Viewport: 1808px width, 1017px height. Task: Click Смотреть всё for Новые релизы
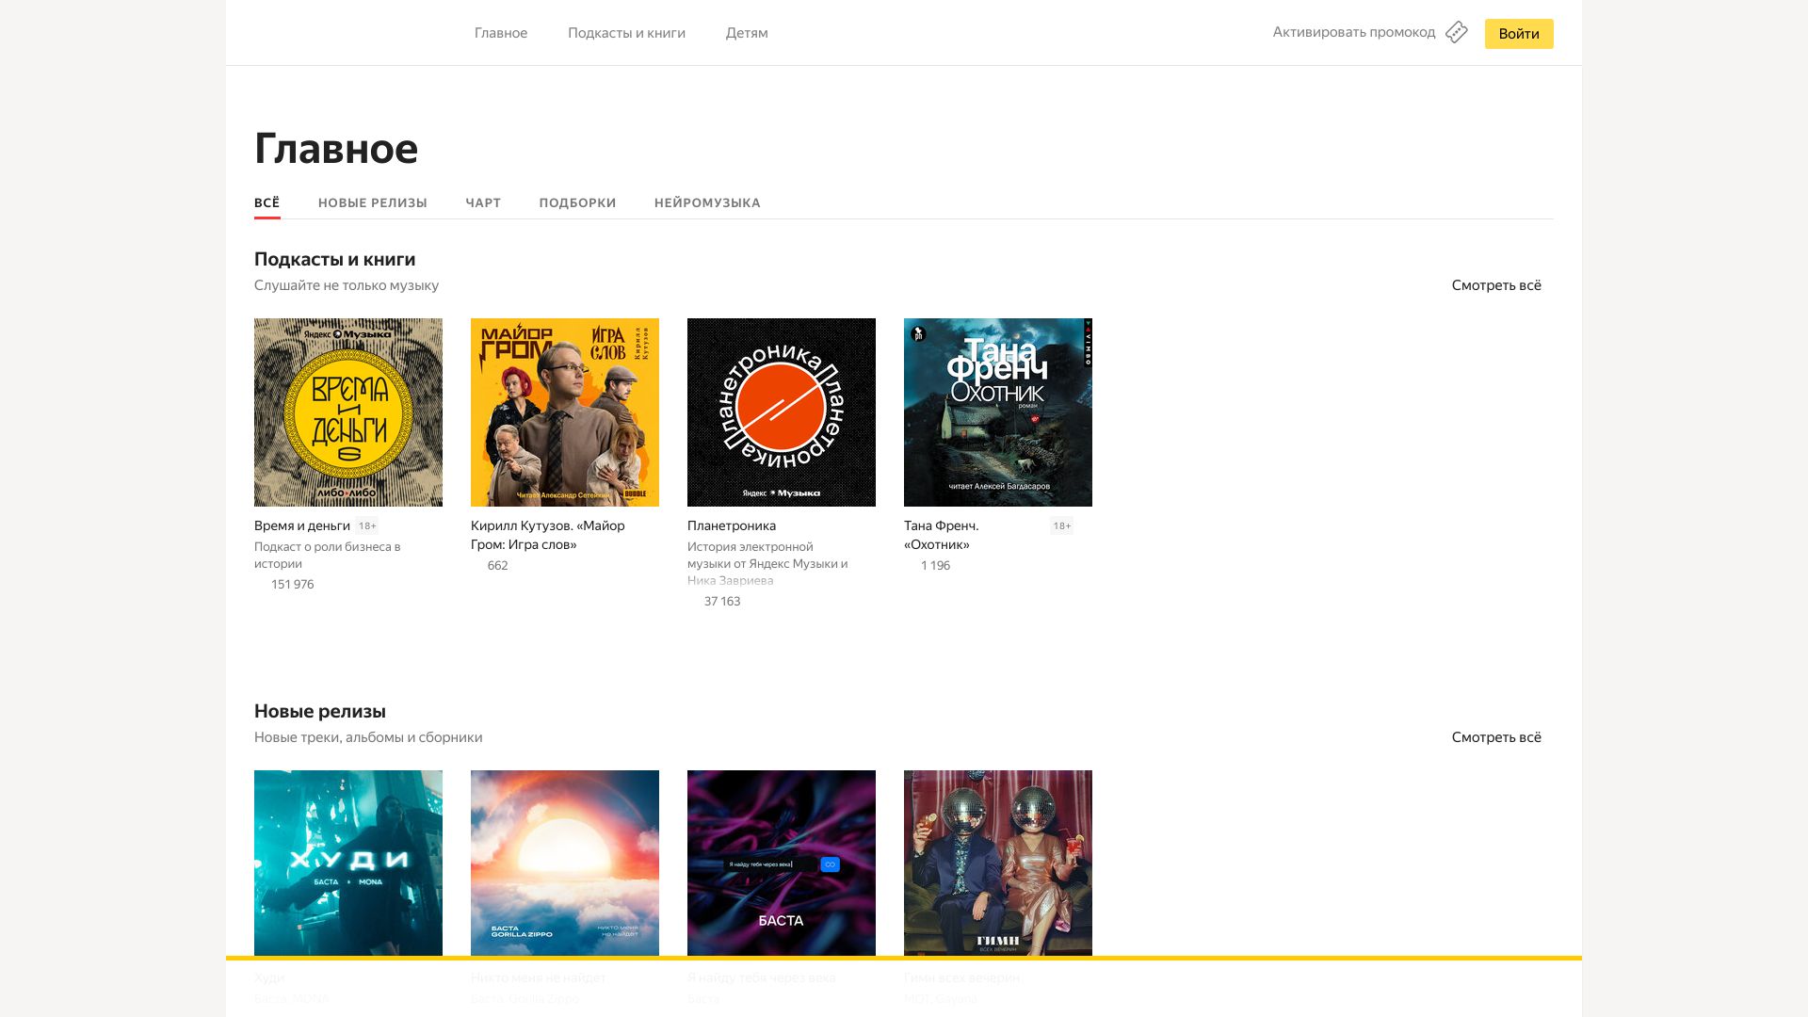(1496, 737)
